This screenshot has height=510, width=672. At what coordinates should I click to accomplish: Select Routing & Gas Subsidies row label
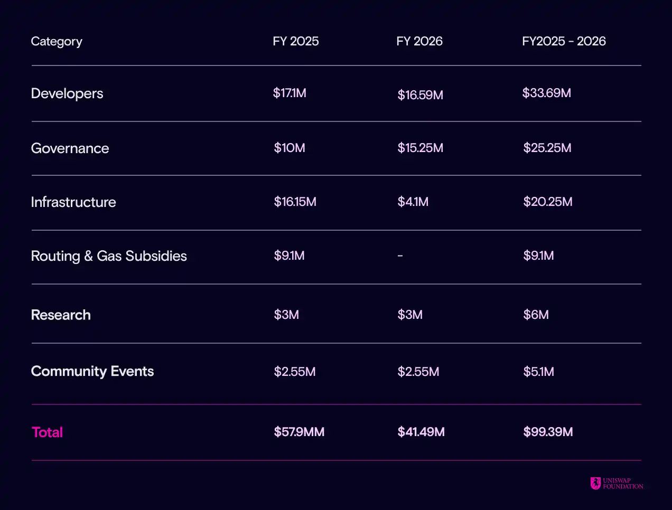[109, 256]
